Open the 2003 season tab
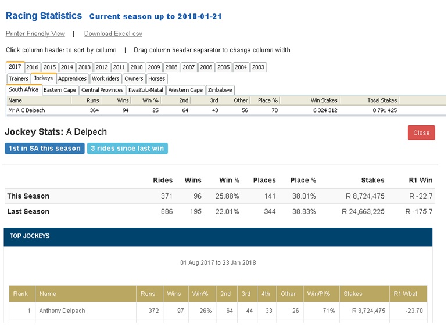 [258, 67]
